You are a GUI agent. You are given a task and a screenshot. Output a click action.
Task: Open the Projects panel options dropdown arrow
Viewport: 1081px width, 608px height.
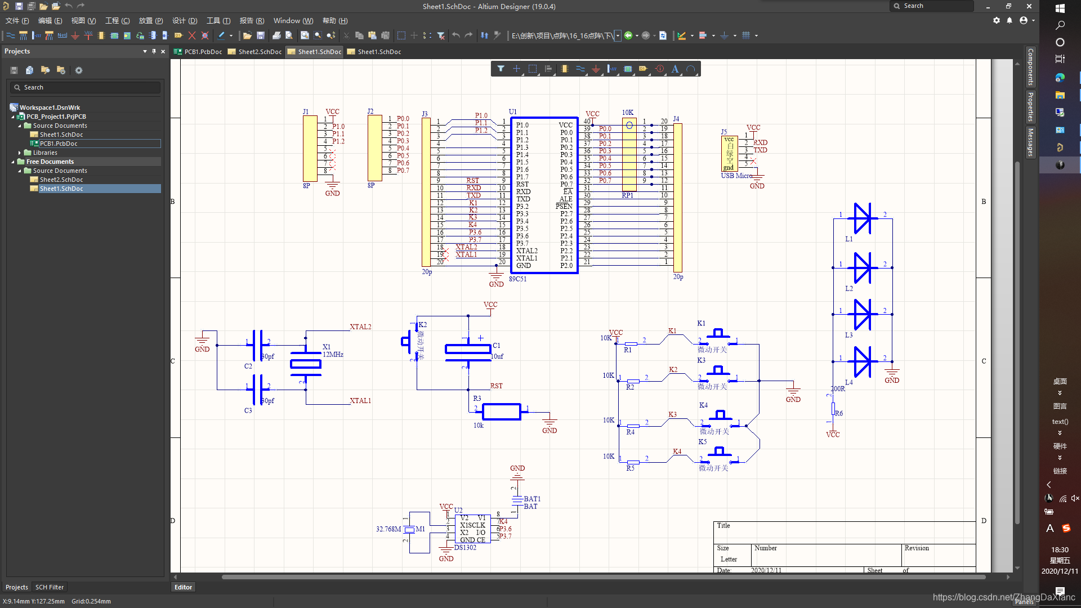coord(145,51)
